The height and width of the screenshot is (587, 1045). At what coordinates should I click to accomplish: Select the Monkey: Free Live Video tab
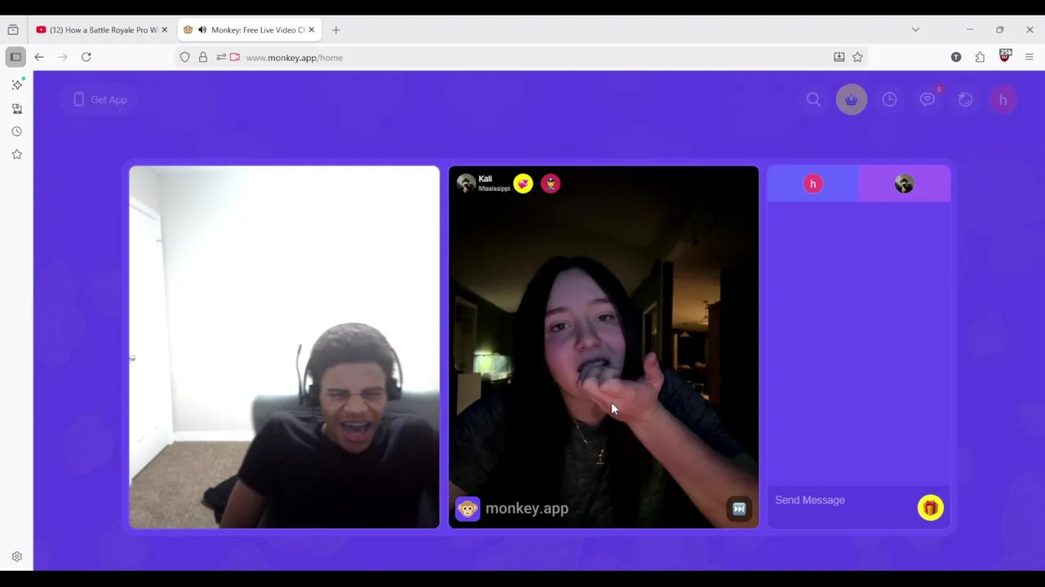[249, 30]
